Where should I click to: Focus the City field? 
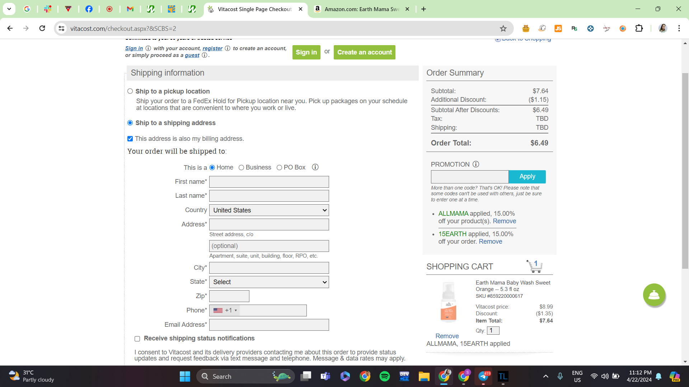pyautogui.click(x=269, y=268)
